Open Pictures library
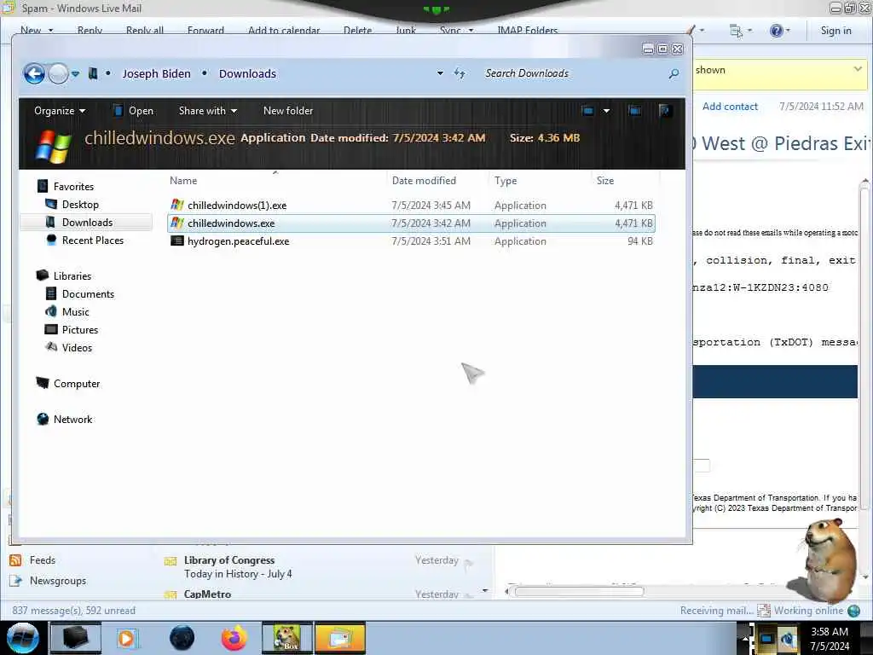This screenshot has width=873, height=655. coord(80,330)
